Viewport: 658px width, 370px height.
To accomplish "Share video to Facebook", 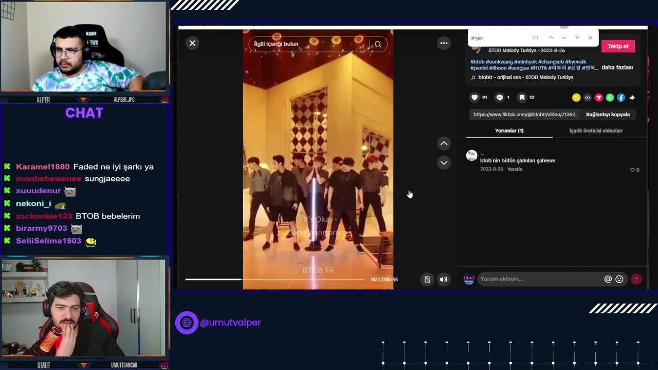I will tap(621, 98).
